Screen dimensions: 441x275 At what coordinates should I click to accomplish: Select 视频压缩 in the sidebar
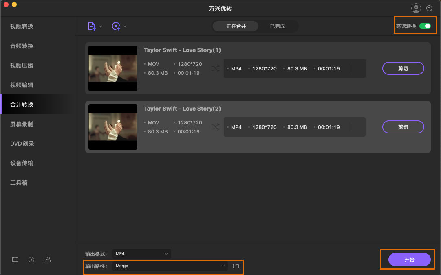pyautogui.click(x=22, y=65)
